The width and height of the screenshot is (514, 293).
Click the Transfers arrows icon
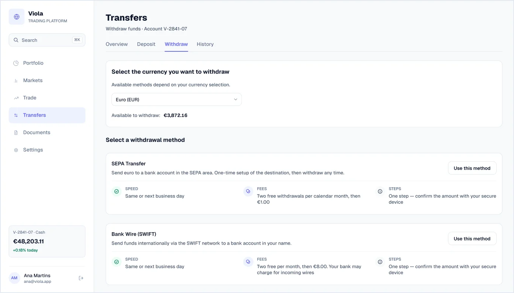(x=16, y=115)
